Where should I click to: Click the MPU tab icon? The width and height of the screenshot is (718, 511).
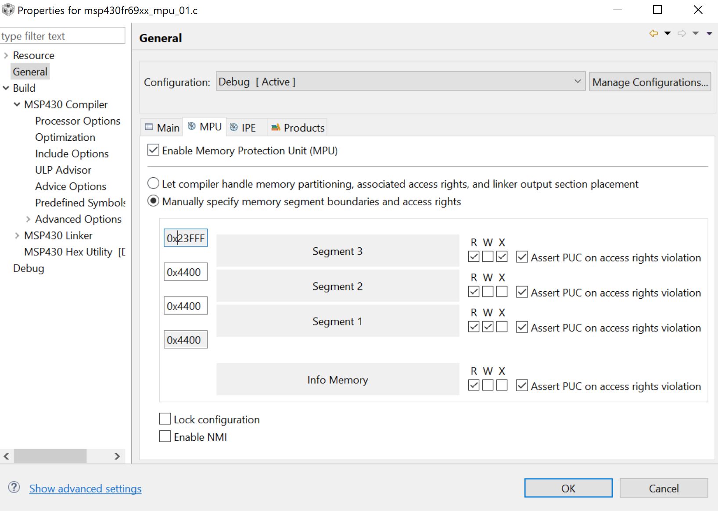pyautogui.click(x=192, y=126)
